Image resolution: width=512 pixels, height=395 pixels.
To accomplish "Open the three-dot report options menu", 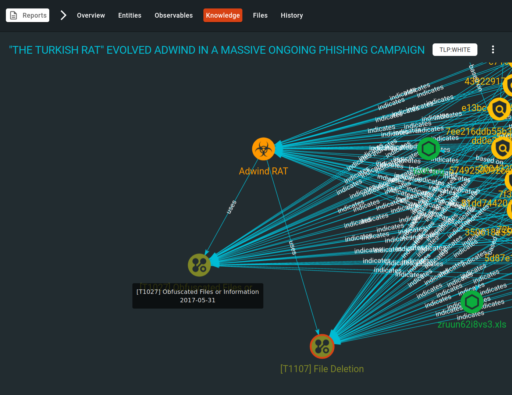I will tap(493, 50).
